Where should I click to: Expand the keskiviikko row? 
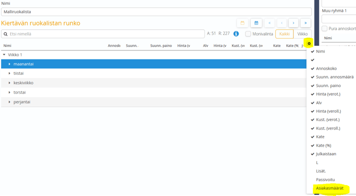click(10, 83)
